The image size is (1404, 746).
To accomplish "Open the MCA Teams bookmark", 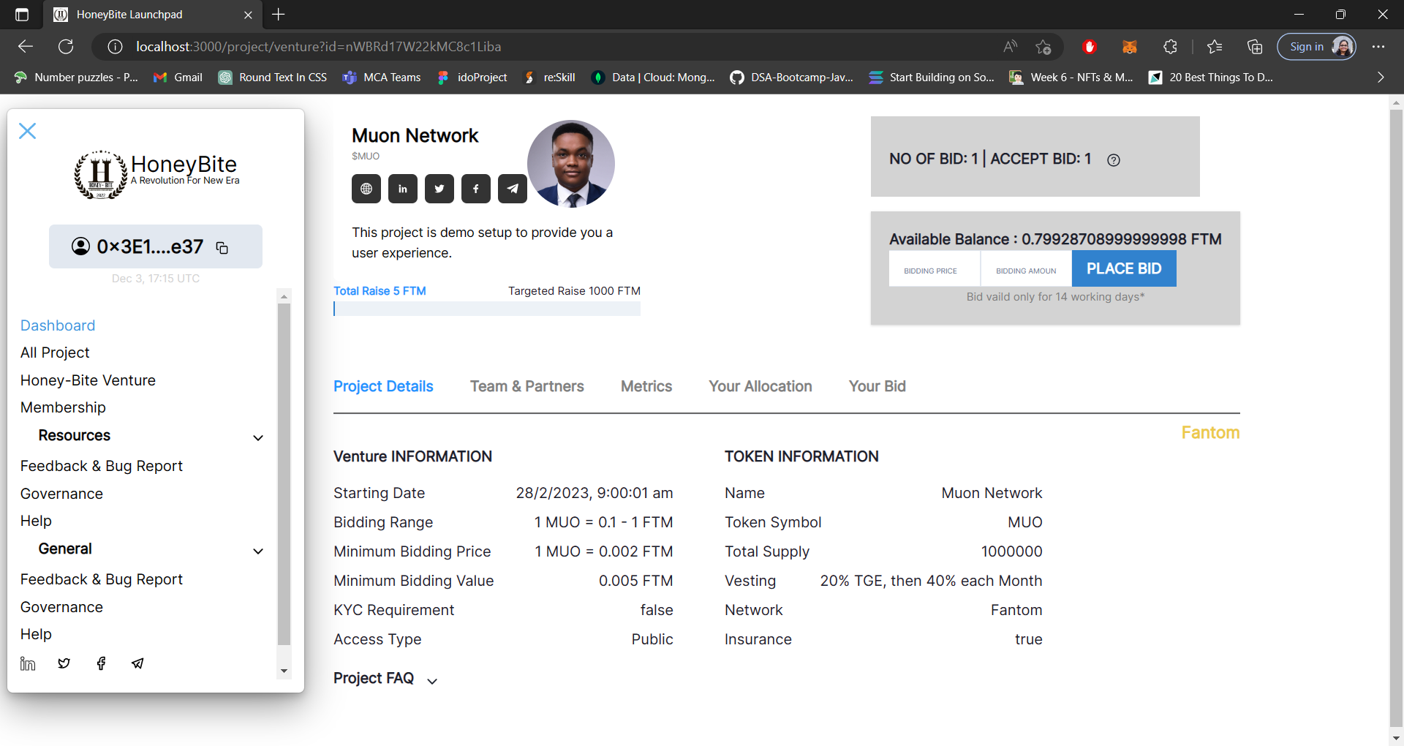I will pyautogui.click(x=382, y=78).
